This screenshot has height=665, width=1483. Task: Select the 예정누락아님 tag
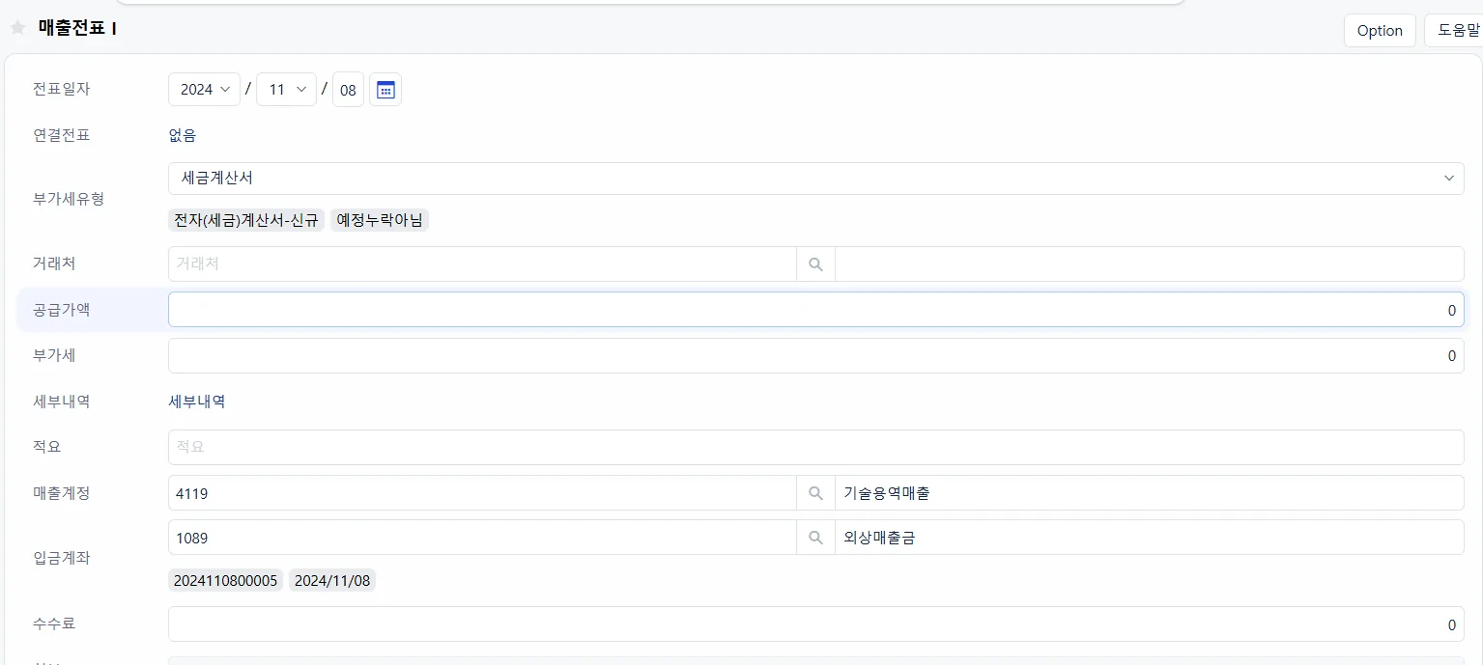[x=380, y=220]
